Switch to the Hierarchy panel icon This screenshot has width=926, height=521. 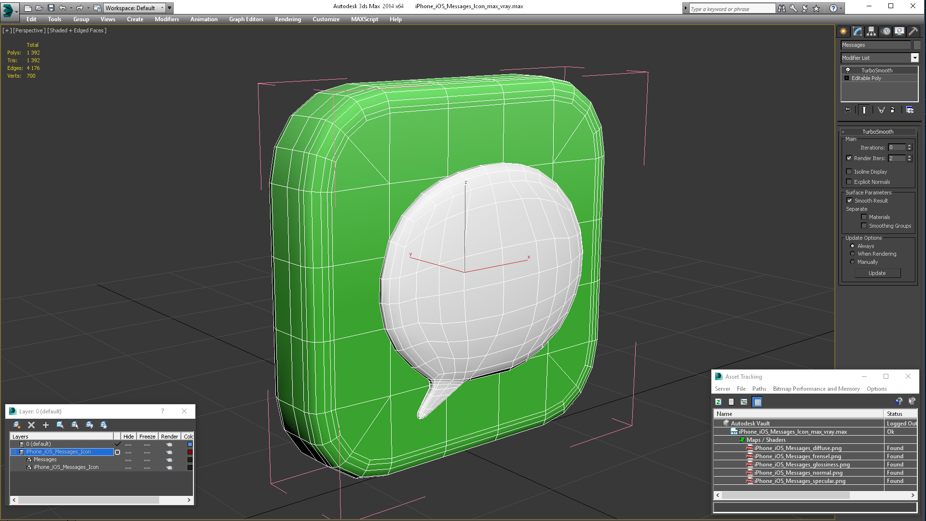tap(871, 31)
